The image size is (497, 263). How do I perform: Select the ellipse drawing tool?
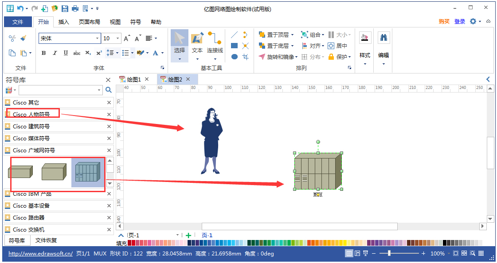(234, 57)
